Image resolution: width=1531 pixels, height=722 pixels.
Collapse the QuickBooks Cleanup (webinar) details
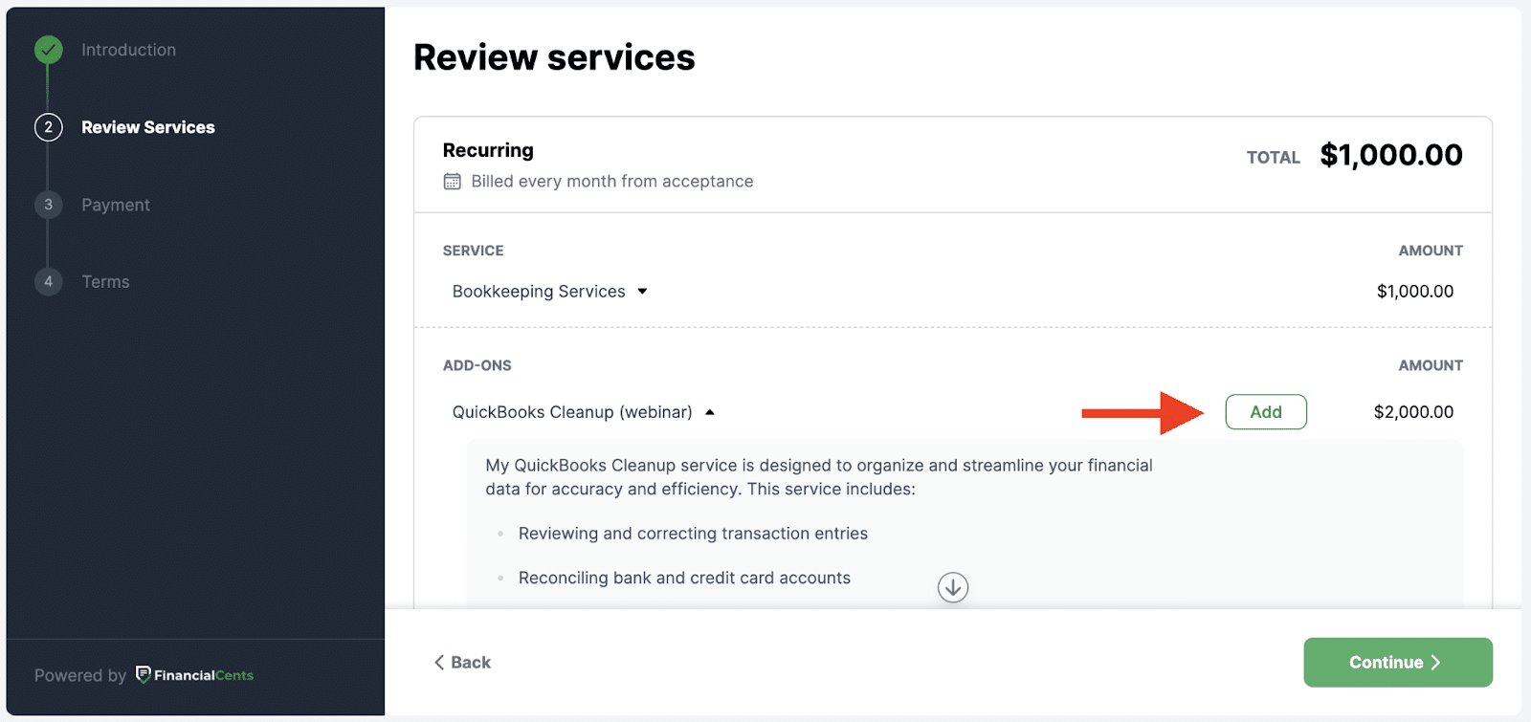710,412
